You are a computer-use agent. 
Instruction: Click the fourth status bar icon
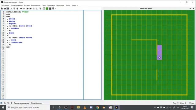click(x=11, y=103)
